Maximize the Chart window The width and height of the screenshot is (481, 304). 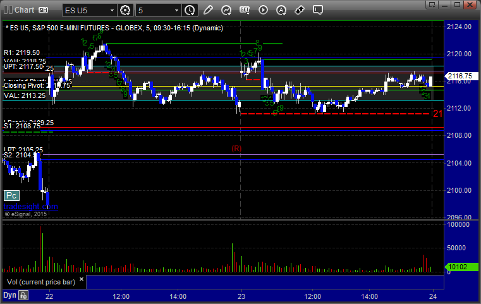click(458, 4)
